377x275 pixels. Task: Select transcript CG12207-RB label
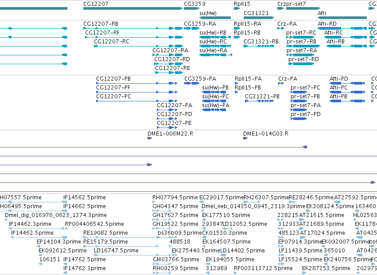[x=101, y=24]
